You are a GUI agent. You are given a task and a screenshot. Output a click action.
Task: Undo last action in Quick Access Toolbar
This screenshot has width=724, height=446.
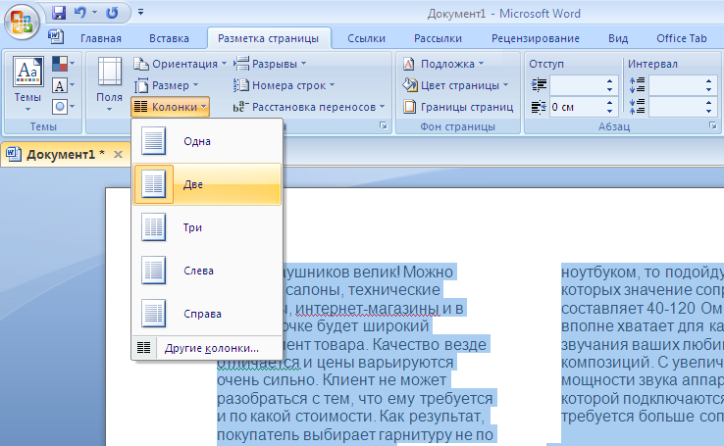point(80,13)
